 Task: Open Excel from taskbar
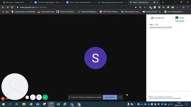click(58, 104)
